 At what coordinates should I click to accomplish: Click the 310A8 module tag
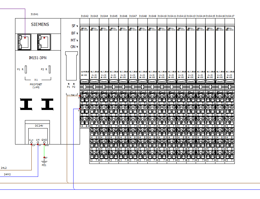[x=143, y=16]
